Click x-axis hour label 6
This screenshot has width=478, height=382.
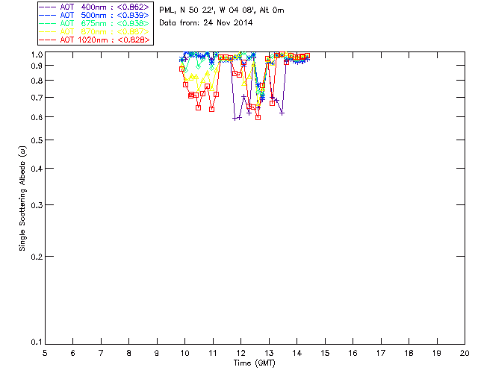(73, 353)
